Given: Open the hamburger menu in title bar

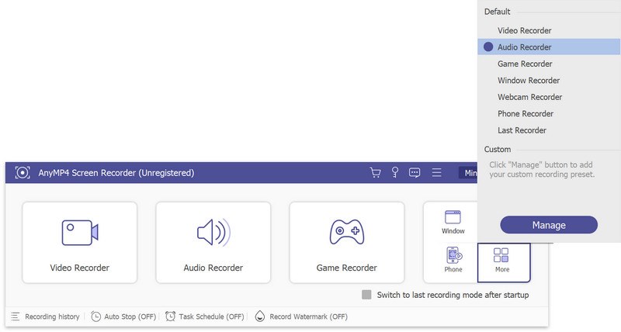Looking at the screenshot, I should pyautogui.click(x=436, y=172).
